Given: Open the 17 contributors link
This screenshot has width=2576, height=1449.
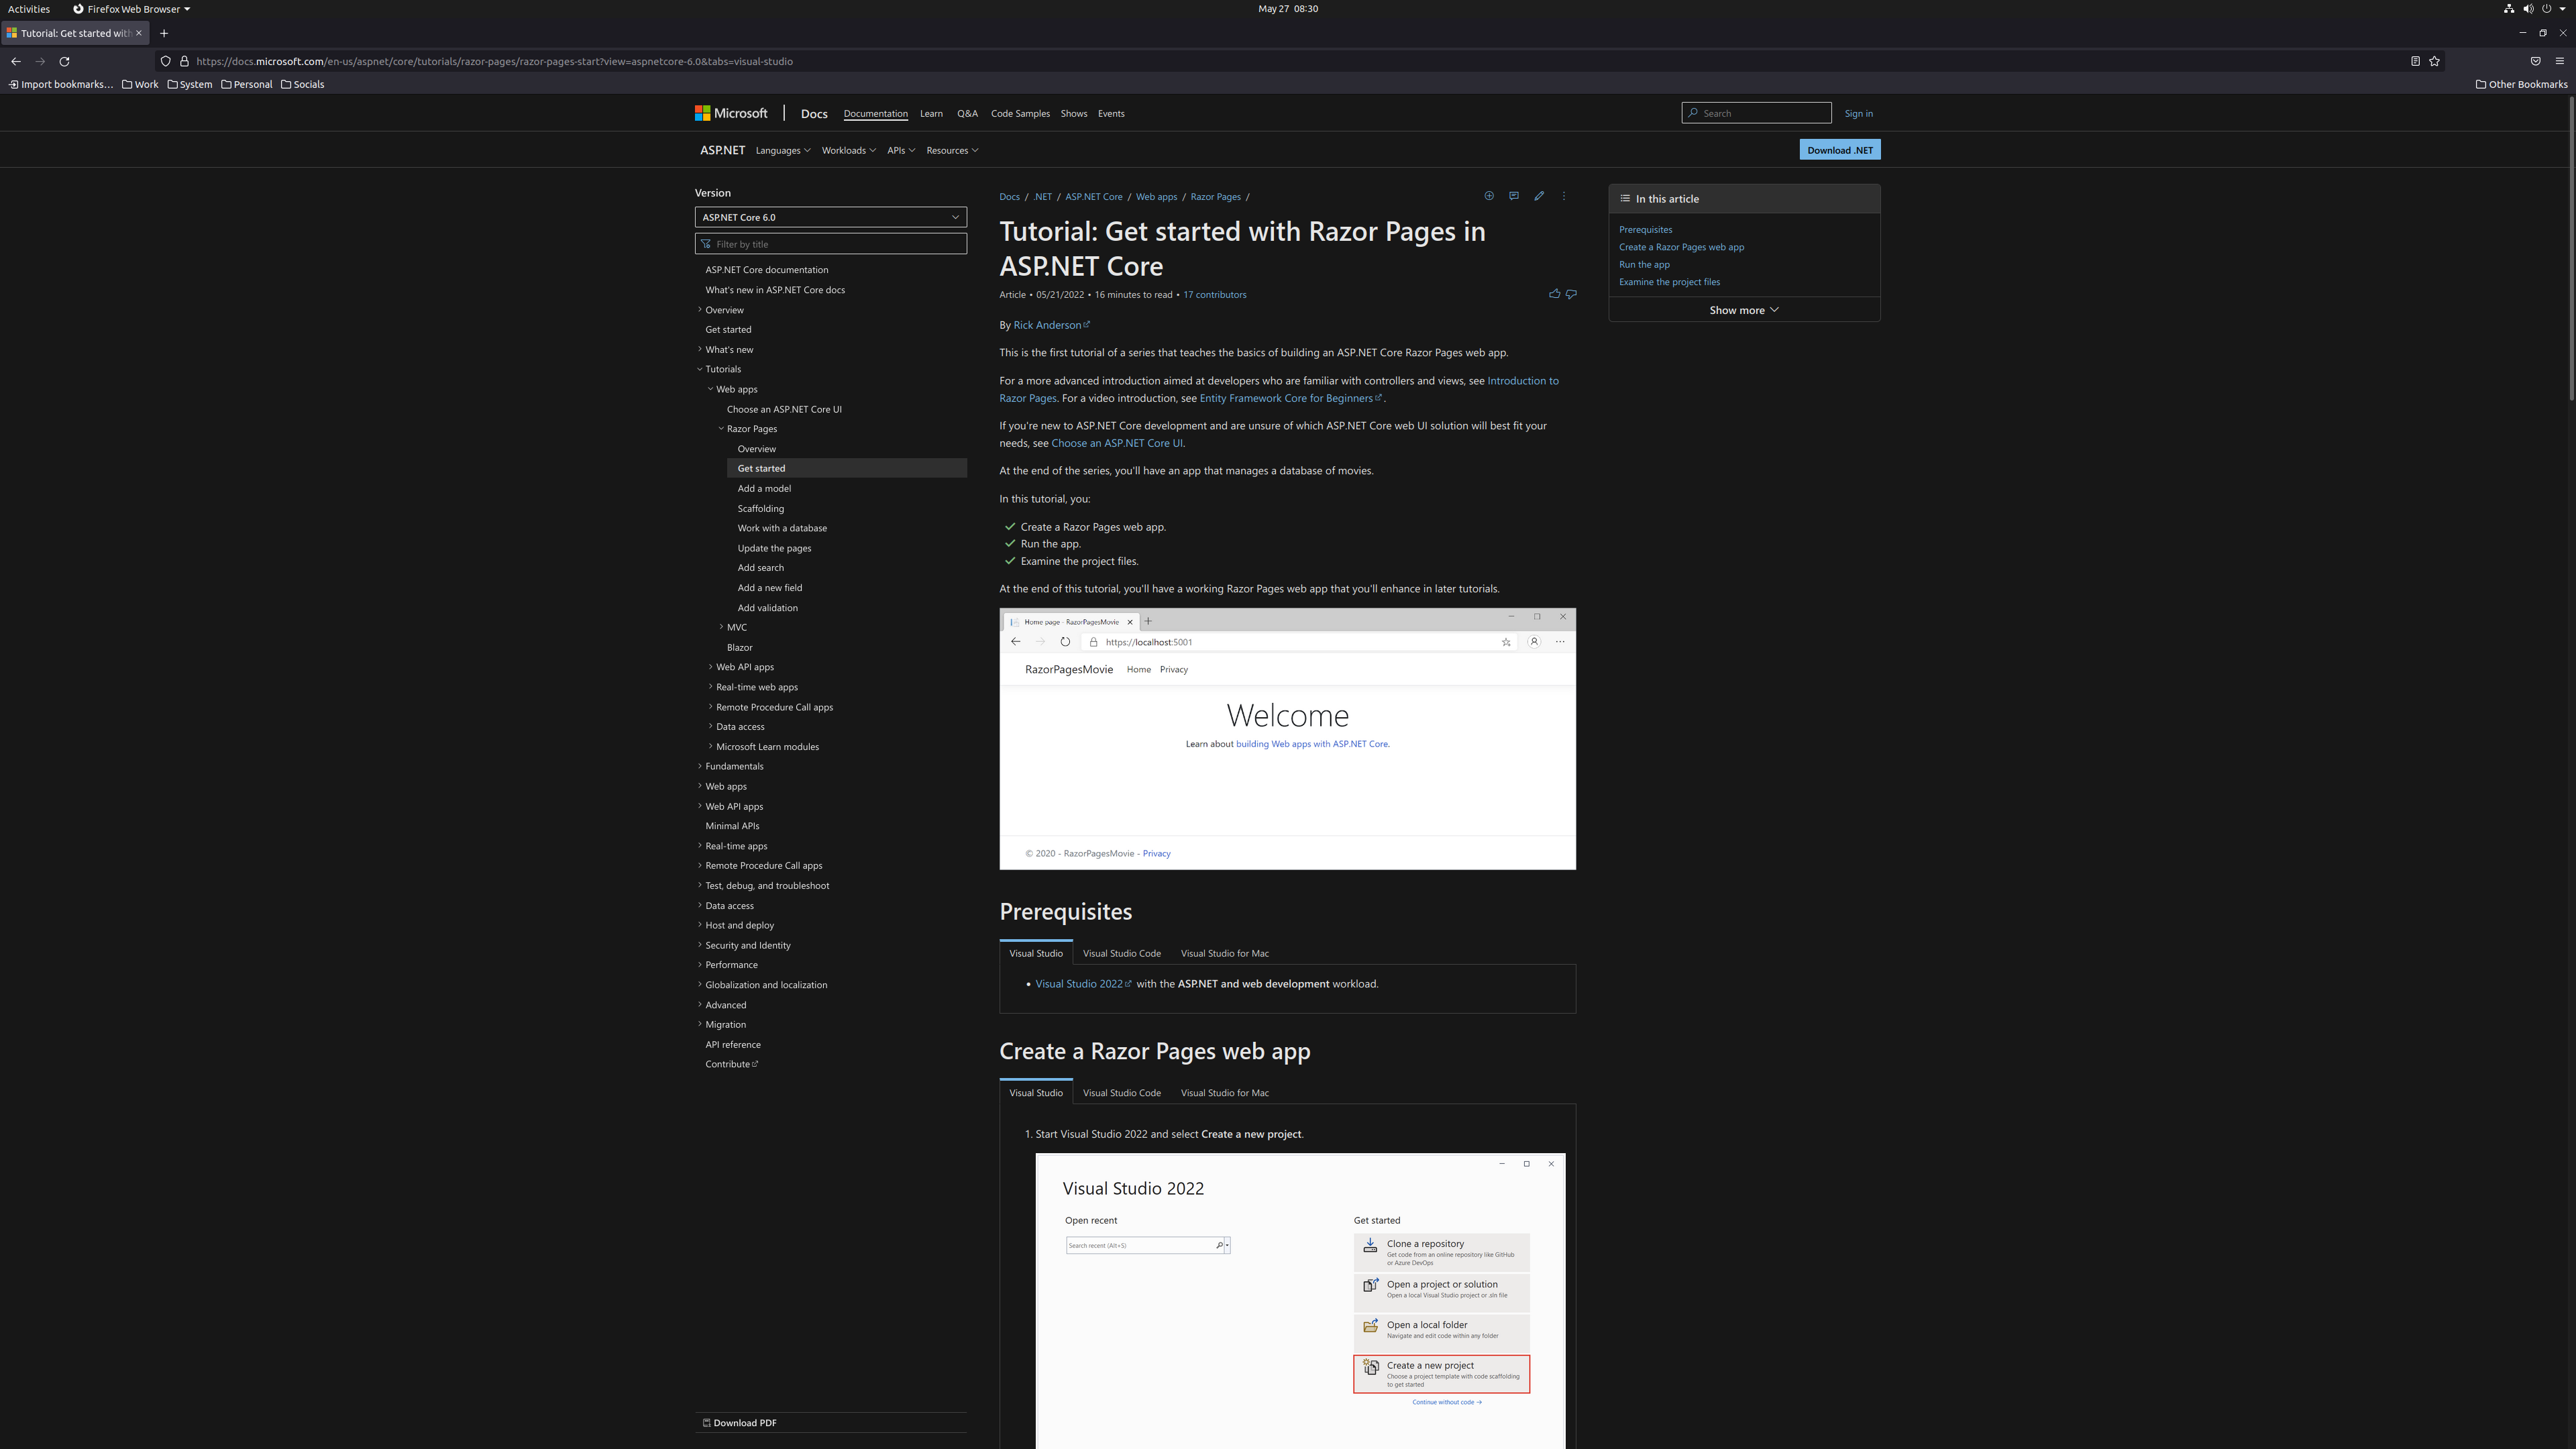Looking at the screenshot, I should point(1214,294).
